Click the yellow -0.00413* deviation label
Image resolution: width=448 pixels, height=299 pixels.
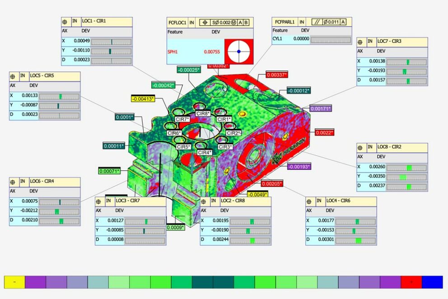point(143,98)
